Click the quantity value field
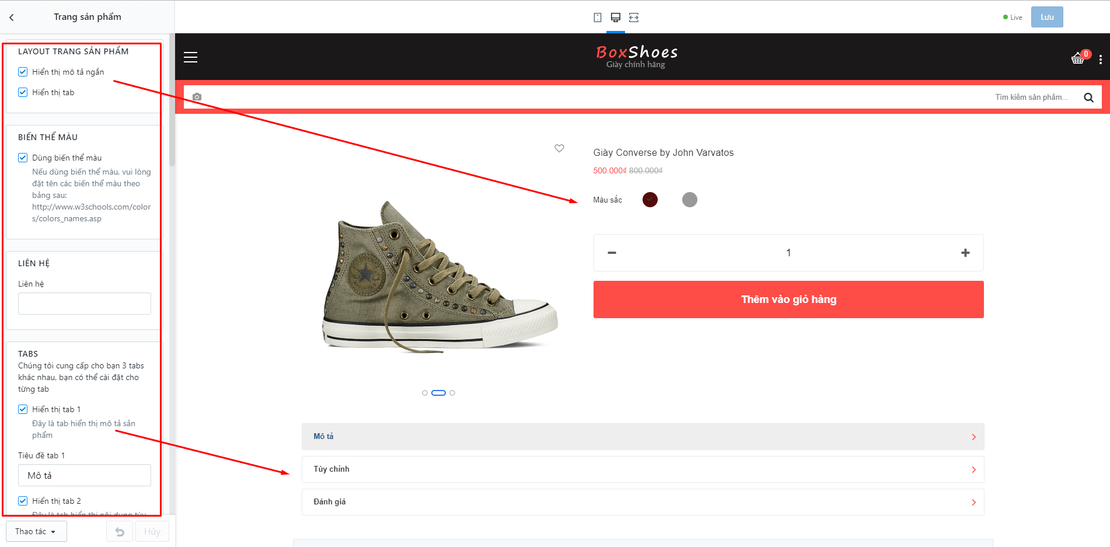 coord(788,253)
